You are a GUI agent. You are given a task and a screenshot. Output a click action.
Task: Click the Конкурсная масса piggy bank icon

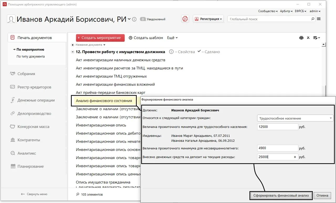tap(13, 127)
